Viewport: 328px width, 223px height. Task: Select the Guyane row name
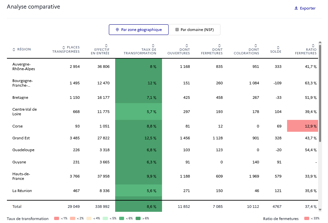click(x=19, y=162)
